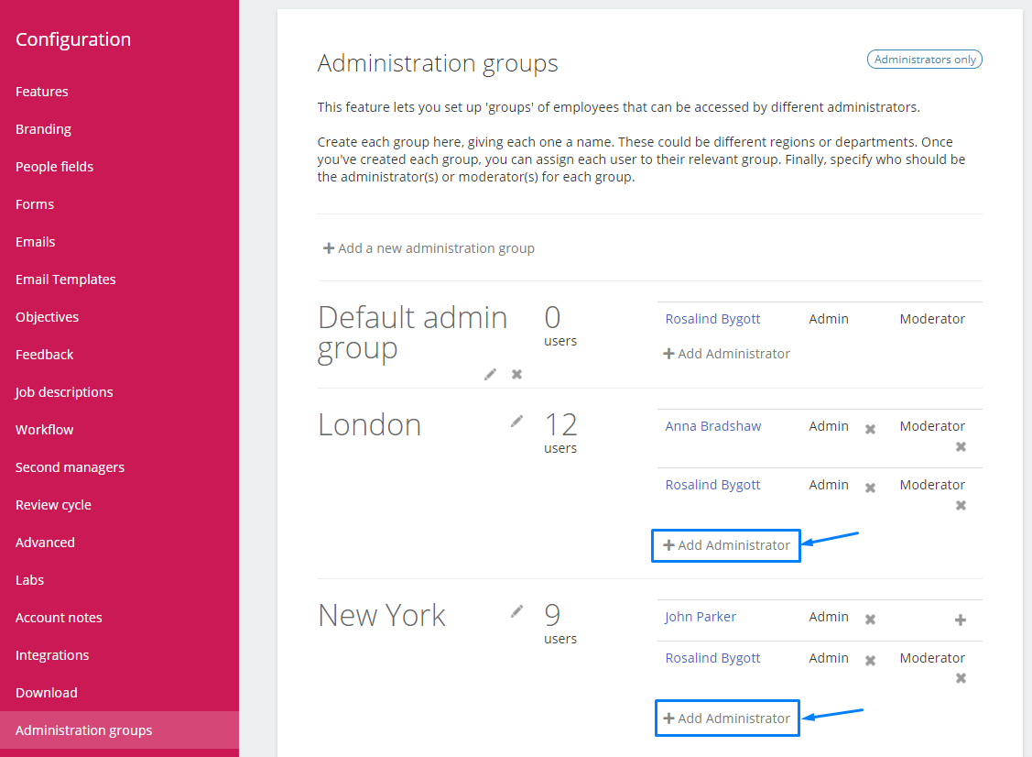Click the 0 users count

560,325
